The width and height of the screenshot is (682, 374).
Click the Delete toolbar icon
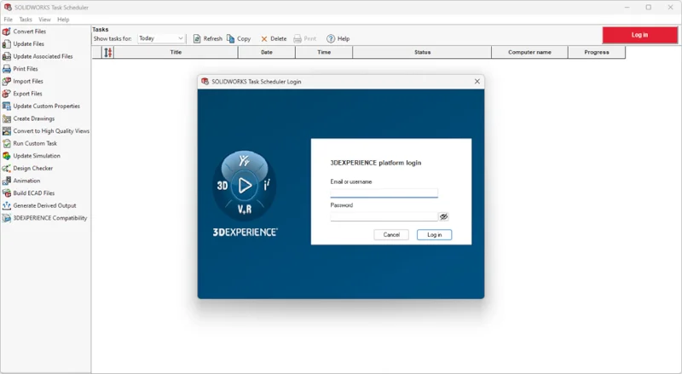pyautogui.click(x=264, y=39)
